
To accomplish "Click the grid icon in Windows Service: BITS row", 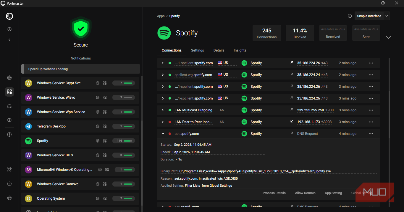I will point(105,155).
